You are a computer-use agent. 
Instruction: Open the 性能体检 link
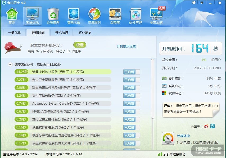pos(183,136)
